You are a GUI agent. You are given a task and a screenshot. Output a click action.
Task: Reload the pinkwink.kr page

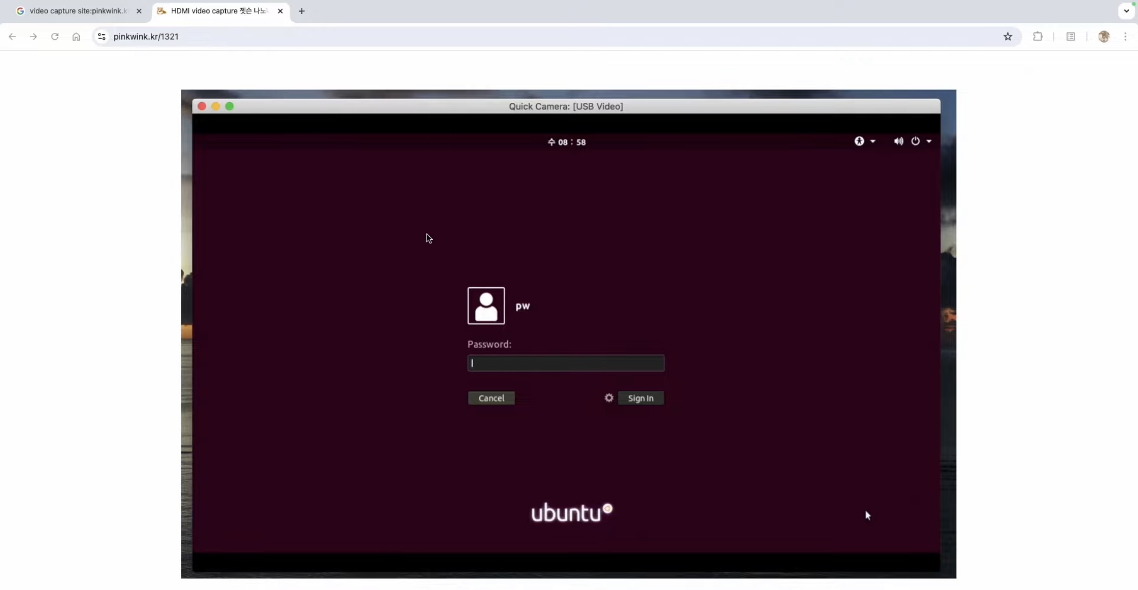click(x=55, y=37)
